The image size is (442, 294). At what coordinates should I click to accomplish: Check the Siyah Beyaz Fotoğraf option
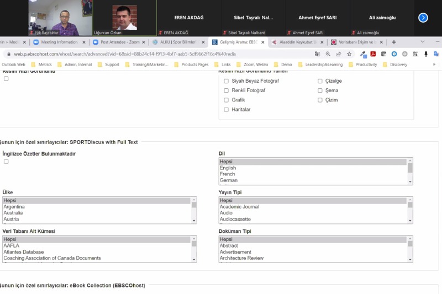tap(226, 81)
